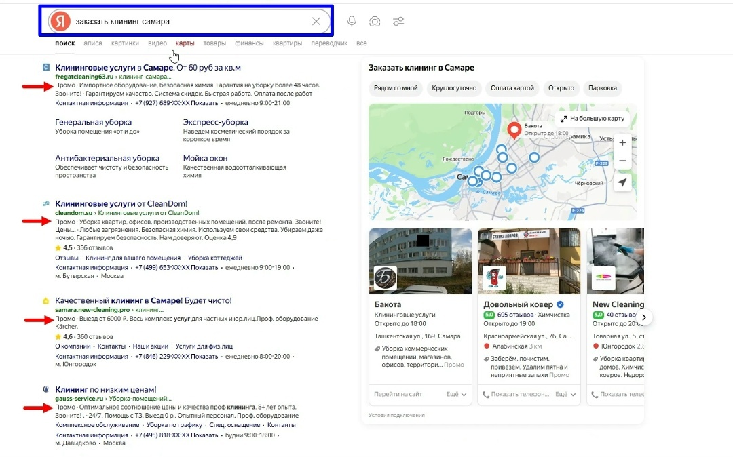Open the Довольный ковер storefront photo
Screen dimensions: 733x457
click(x=529, y=261)
